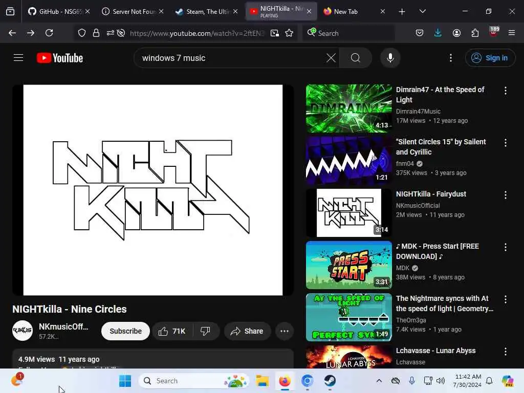Open site permissions icon in address bar
This screenshot has width=524, height=393.
110,33
